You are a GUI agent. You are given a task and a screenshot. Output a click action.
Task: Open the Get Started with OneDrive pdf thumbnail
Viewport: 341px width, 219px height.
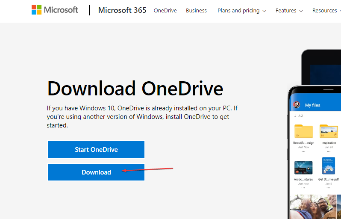[329, 166]
